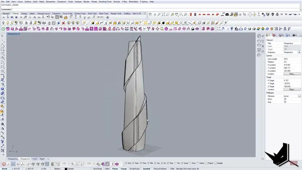
Task: Click the pink pentagon icon in pink toolbar
Action: 166,29
